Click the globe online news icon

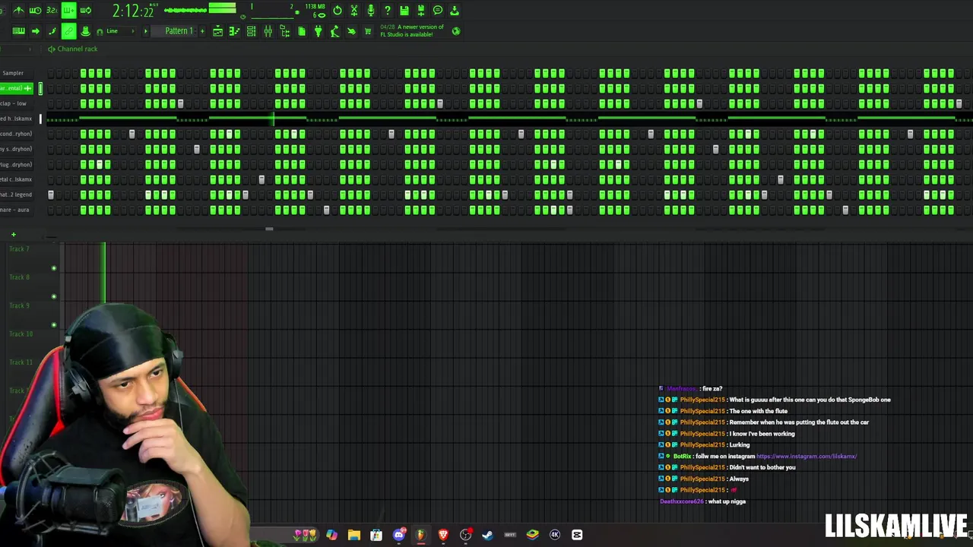pyautogui.click(x=455, y=31)
